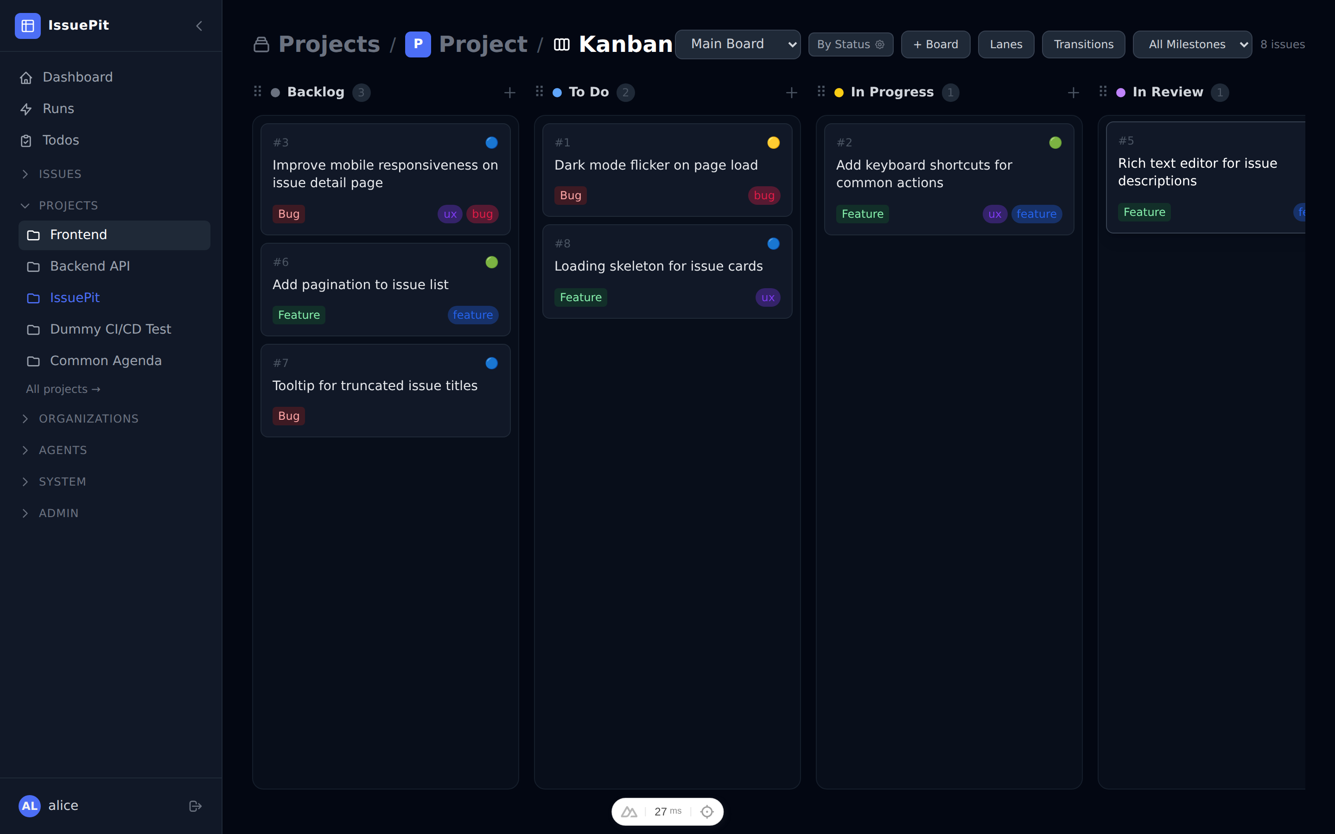Click the sign out icon next to alice
Image resolution: width=1335 pixels, height=834 pixels.
195,806
